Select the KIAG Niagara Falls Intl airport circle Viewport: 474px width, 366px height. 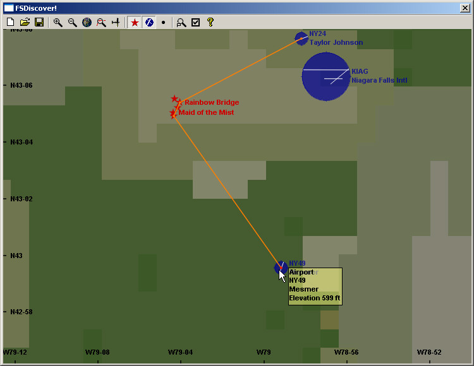click(x=325, y=76)
